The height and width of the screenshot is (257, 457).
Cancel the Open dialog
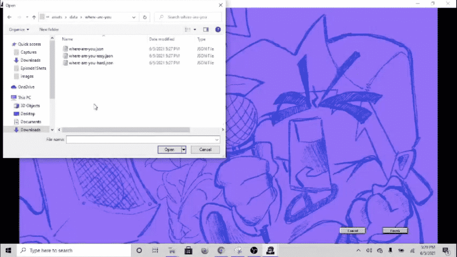pos(205,149)
